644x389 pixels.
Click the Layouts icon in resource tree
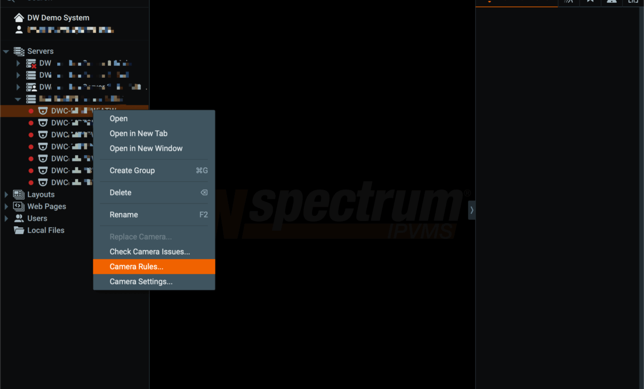(x=19, y=194)
